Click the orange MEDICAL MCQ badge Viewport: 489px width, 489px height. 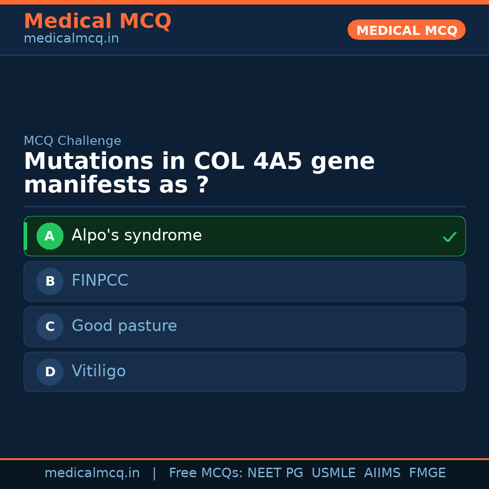pyautogui.click(x=406, y=30)
